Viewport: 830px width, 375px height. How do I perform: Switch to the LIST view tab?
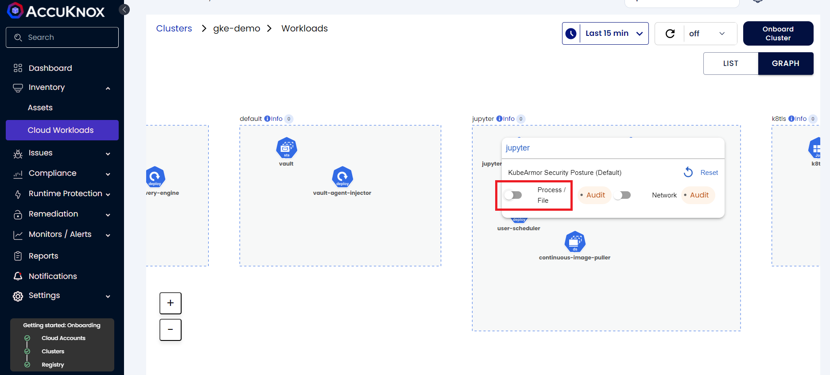pyautogui.click(x=730, y=63)
